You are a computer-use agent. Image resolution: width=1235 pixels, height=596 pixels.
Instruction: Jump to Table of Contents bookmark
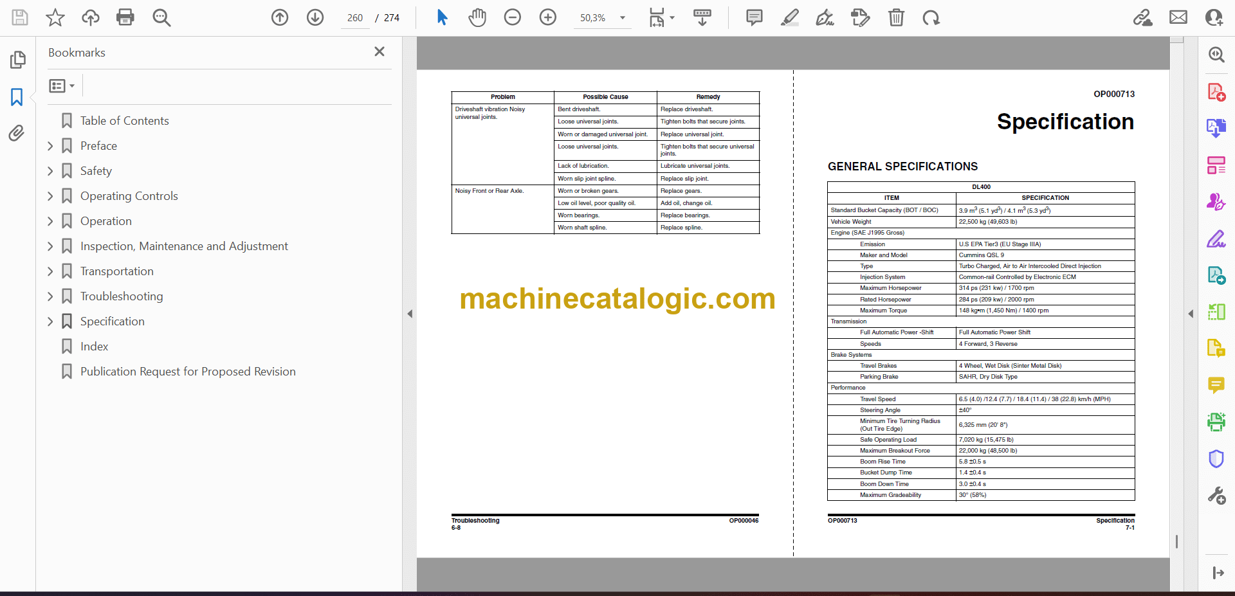(x=124, y=121)
